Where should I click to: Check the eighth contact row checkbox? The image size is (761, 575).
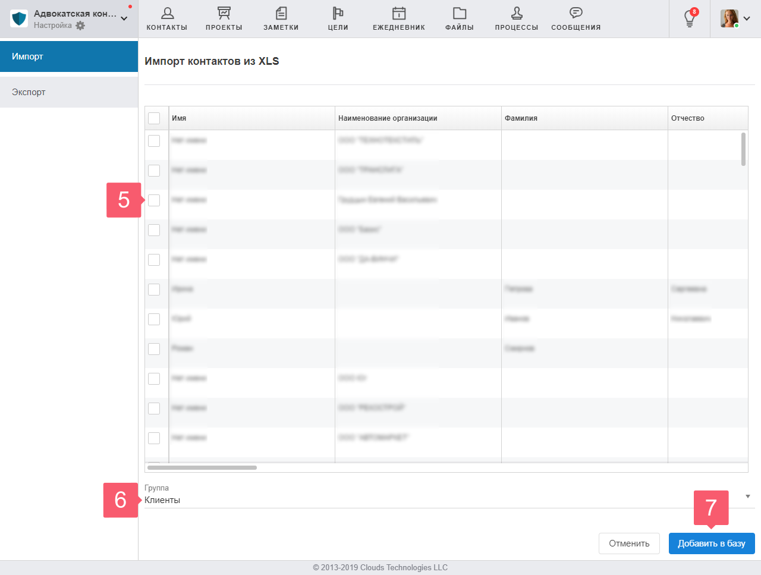pos(154,349)
